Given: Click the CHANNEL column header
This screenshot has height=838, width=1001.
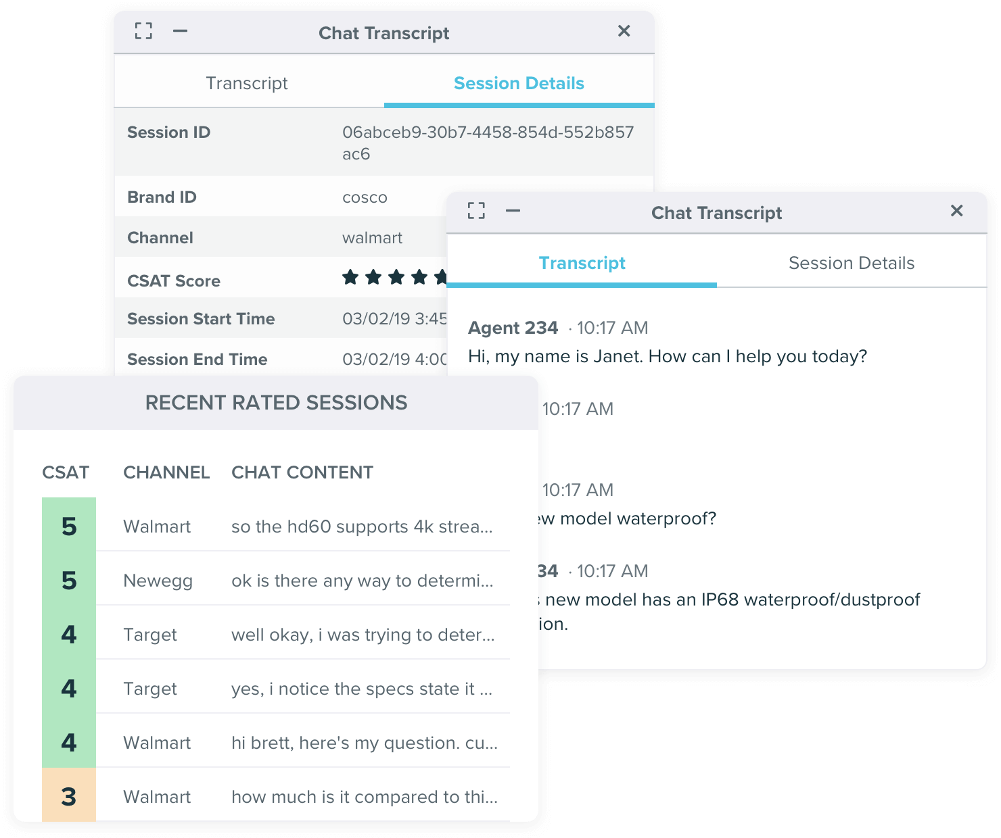Looking at the screenshot, I should coord(166,472).
